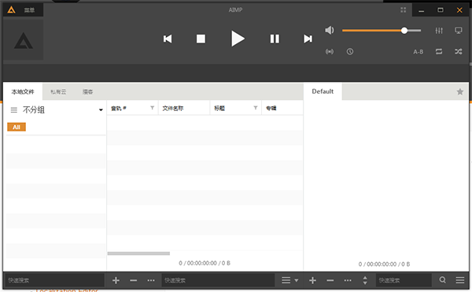Toggle shuffle playback mode
Image resolution: width=472 pixels, height=292 pixels.
click(459, 51)
